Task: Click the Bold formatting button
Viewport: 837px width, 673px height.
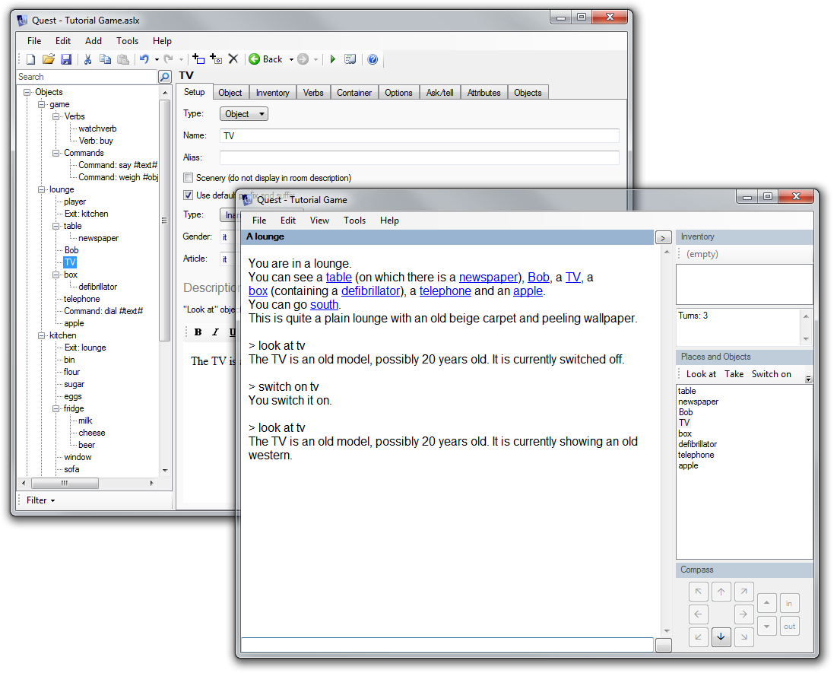Action: [x=198, y=332]
